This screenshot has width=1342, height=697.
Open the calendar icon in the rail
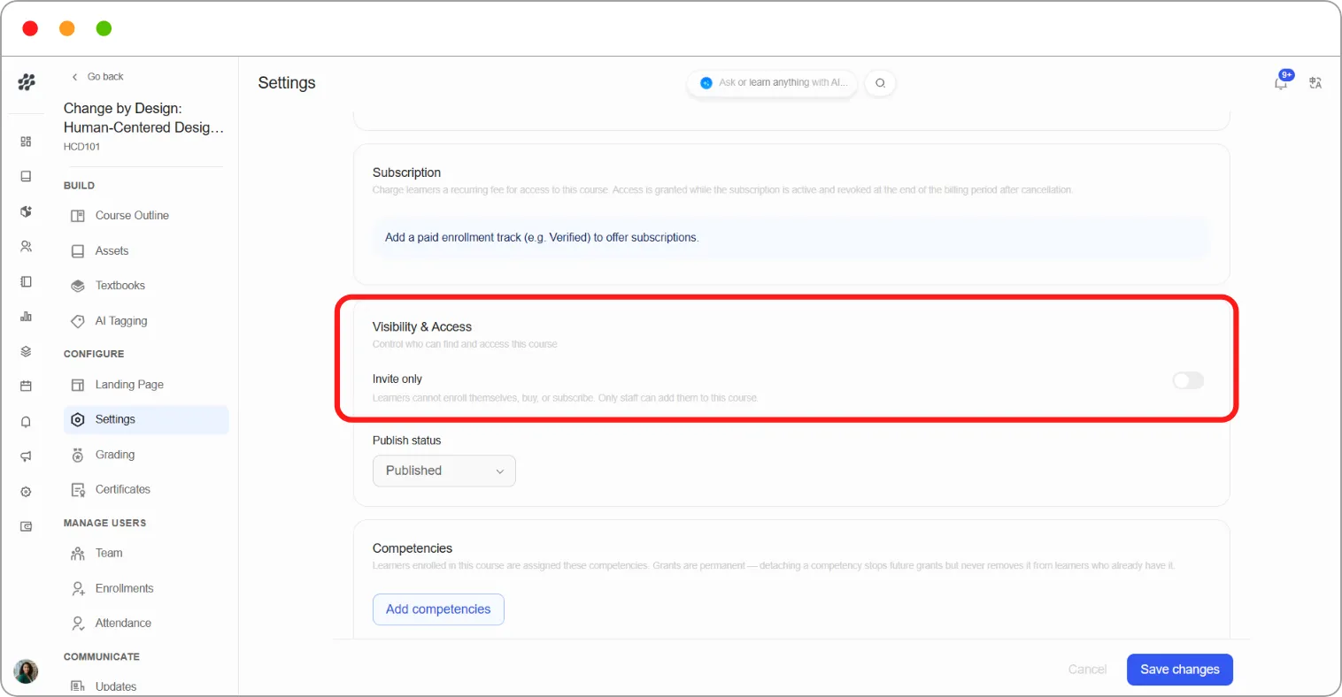(26, 387)
